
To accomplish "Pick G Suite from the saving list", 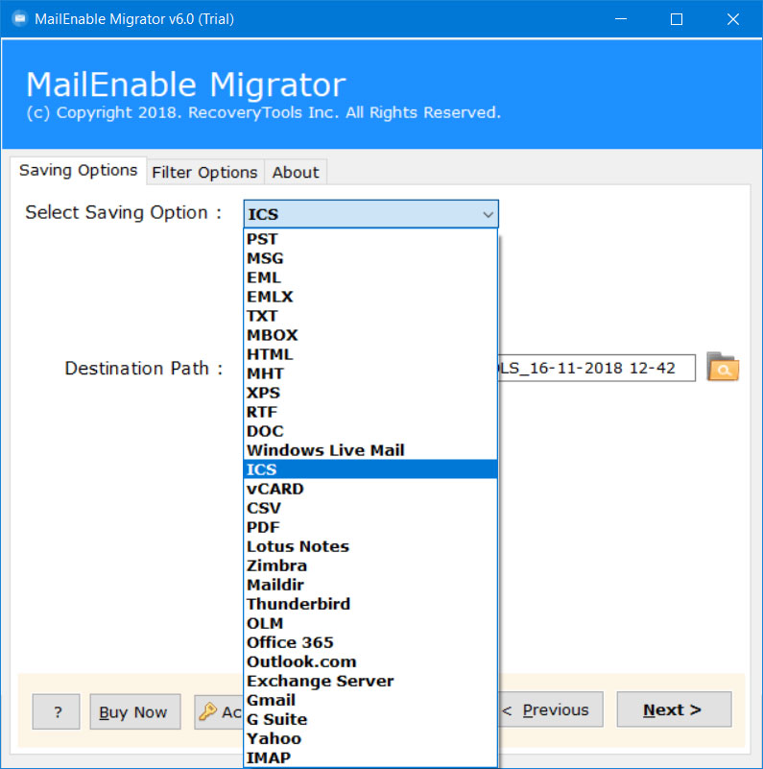I will [x=370, y=719].
